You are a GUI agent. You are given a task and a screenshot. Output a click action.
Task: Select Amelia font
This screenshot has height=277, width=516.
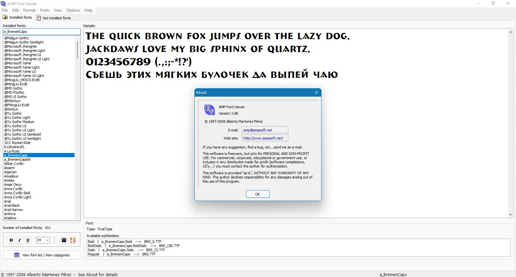pyautogui.click(x=39, y=180)
